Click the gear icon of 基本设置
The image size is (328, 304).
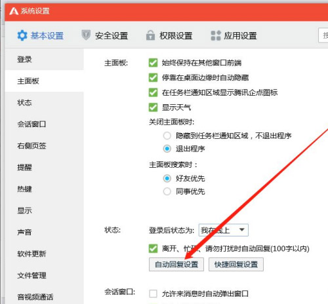pyautogui.click(x=22, y=35)
